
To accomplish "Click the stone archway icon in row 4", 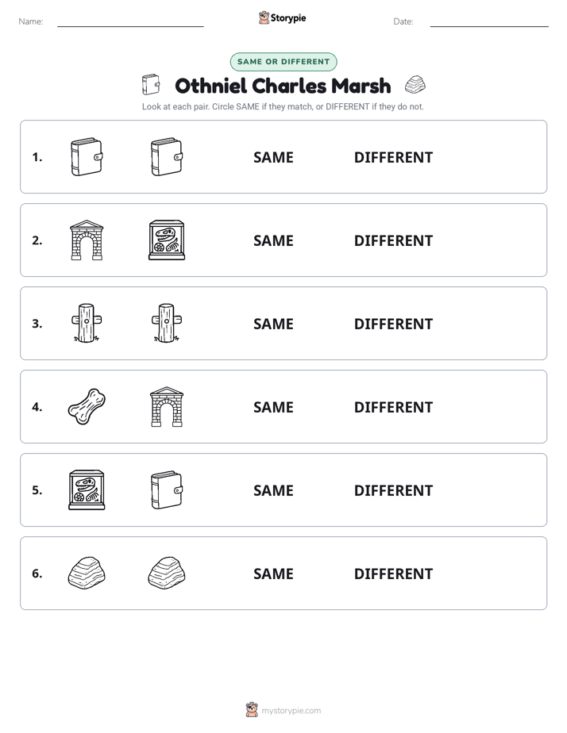I will click(x=167, y=407).
